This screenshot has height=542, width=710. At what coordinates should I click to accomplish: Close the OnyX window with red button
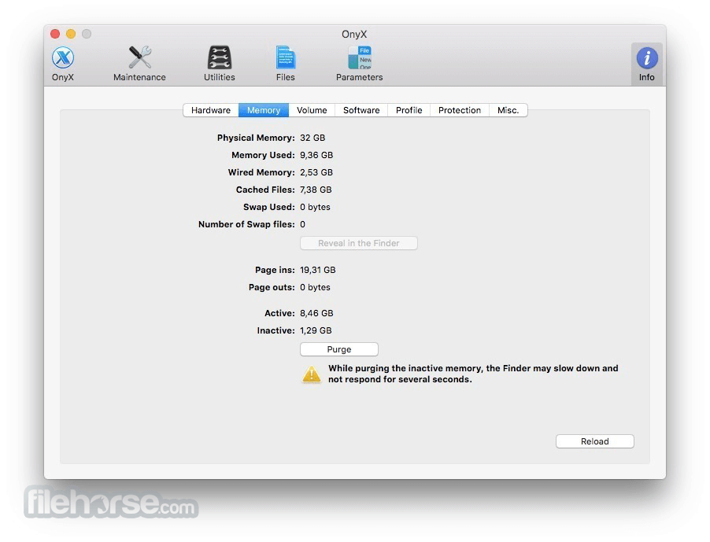coord(55,34)
